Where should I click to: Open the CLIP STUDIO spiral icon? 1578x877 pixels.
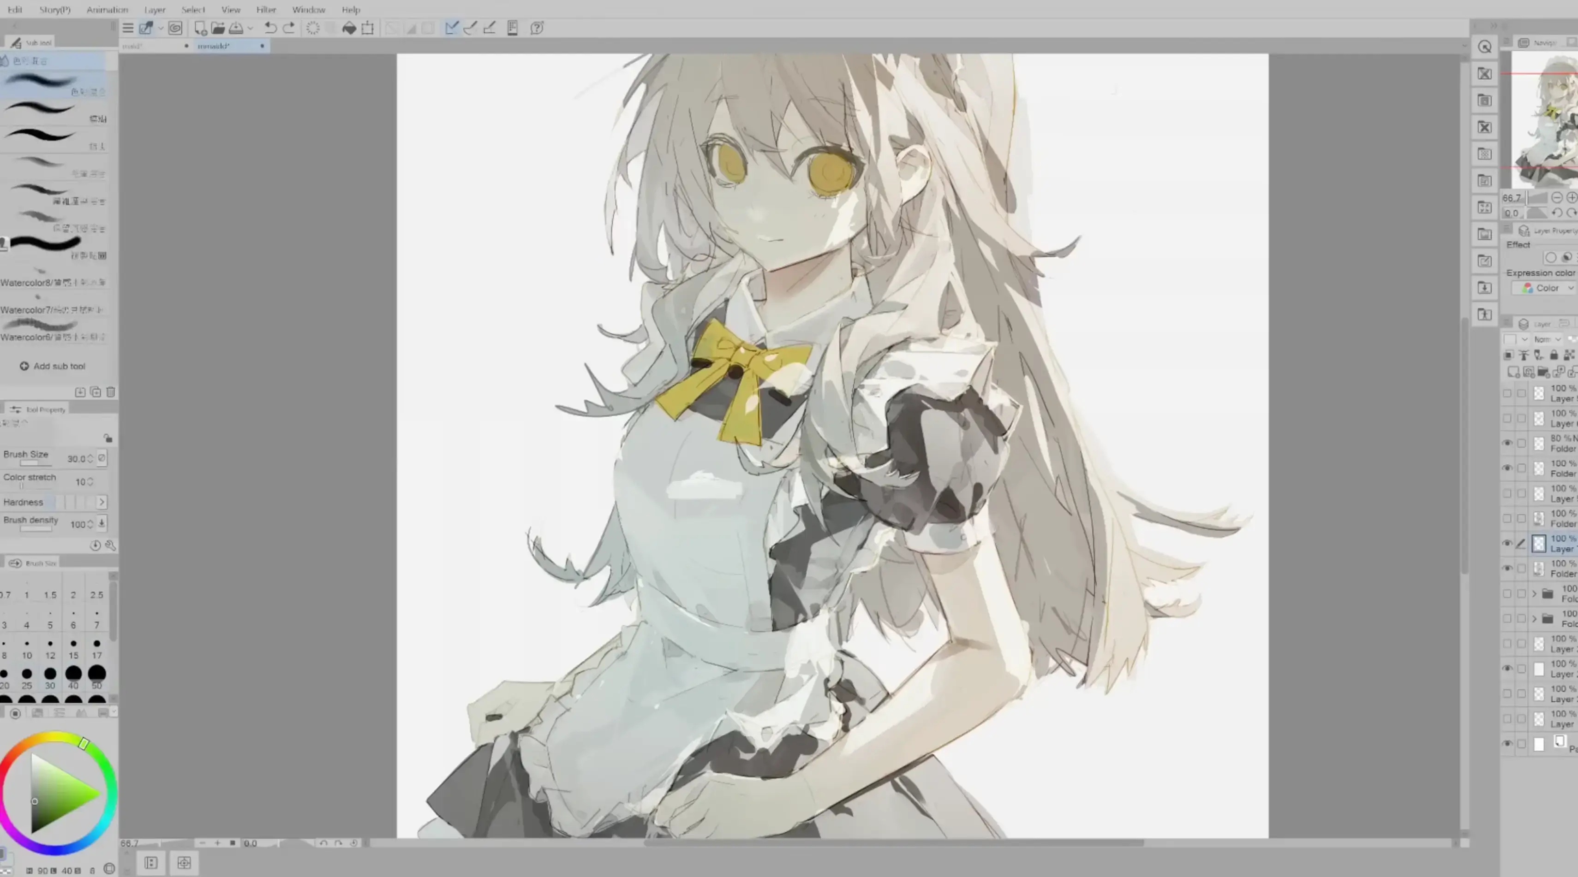pos(175,28)
